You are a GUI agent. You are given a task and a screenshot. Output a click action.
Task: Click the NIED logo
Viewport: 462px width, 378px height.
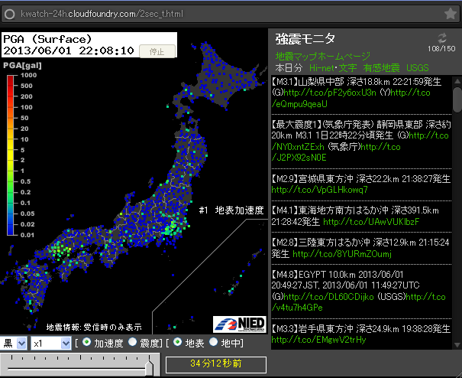pyautogui.click(x=240, y=324)
